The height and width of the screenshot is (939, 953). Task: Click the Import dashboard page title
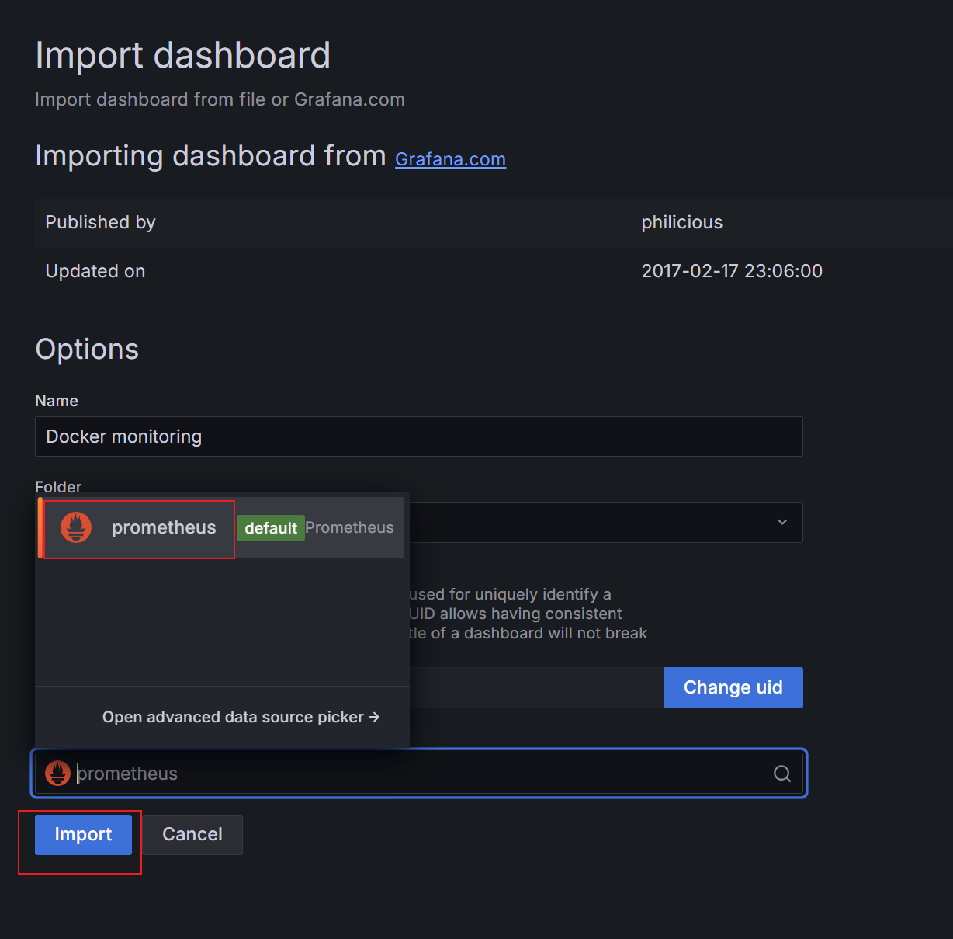tap(183, 56)
